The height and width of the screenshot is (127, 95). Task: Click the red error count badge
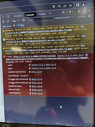coord(64,12)
